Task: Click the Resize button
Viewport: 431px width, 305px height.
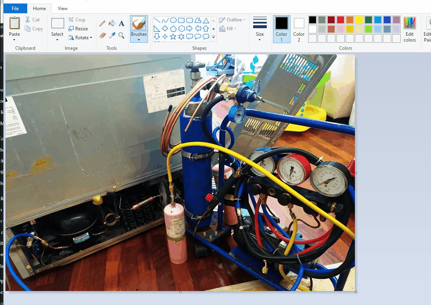Action: coord(78,29)
